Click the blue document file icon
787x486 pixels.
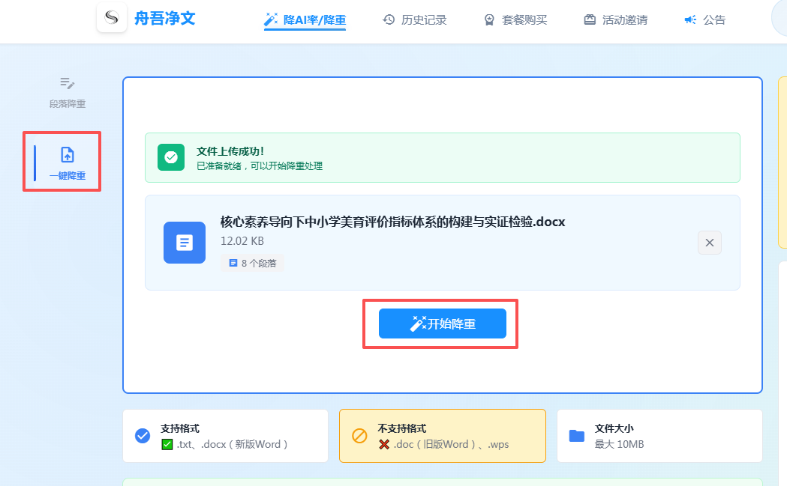[185, 243]
